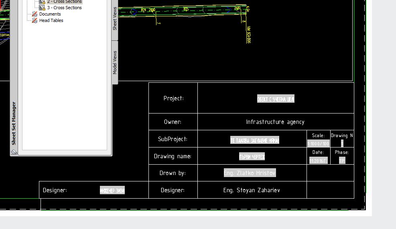Click Designer: label beside Eng. Stoyan Zahariev
The image size is (396, 229).
point(173,190)
